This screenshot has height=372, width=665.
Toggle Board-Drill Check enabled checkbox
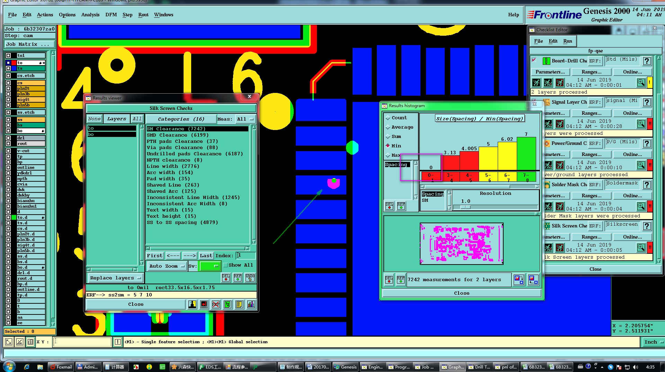point(534,60)
